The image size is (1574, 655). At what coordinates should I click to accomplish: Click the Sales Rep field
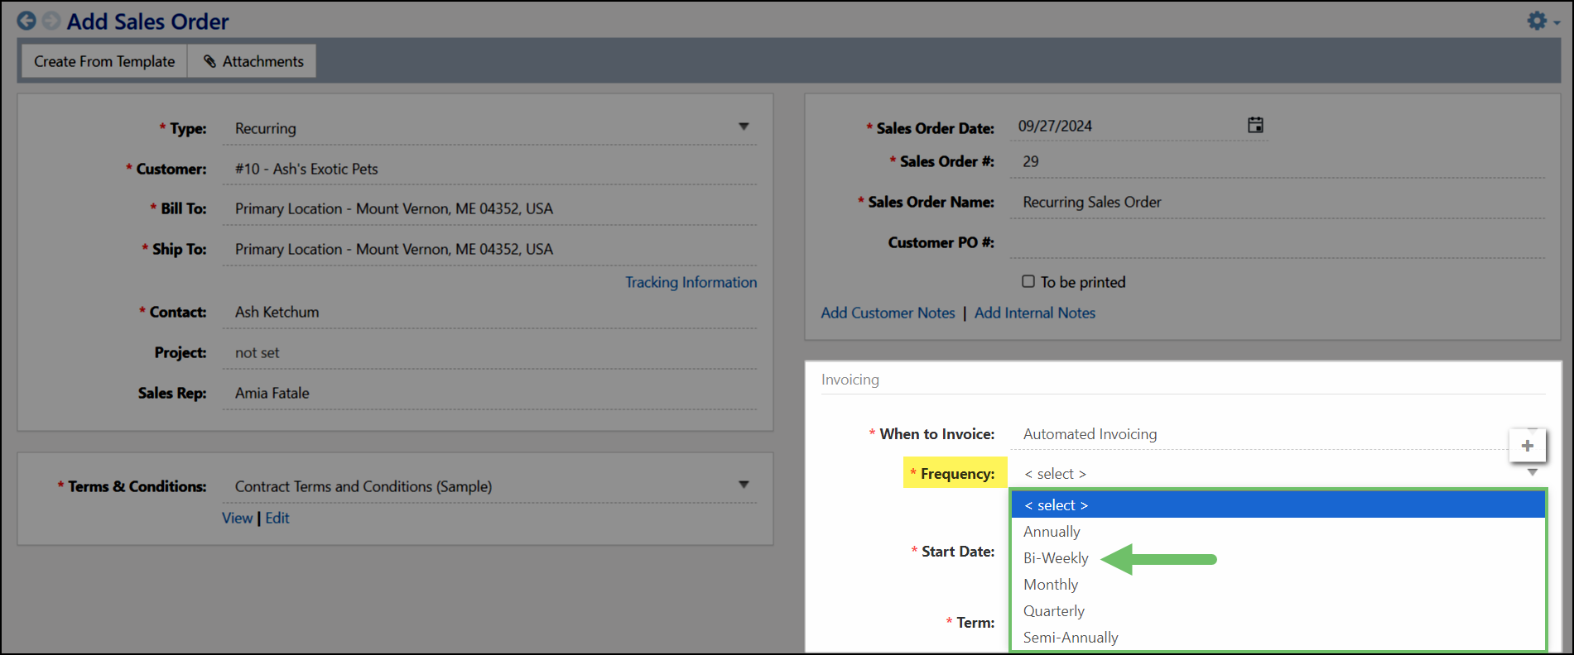coord(489,393)
